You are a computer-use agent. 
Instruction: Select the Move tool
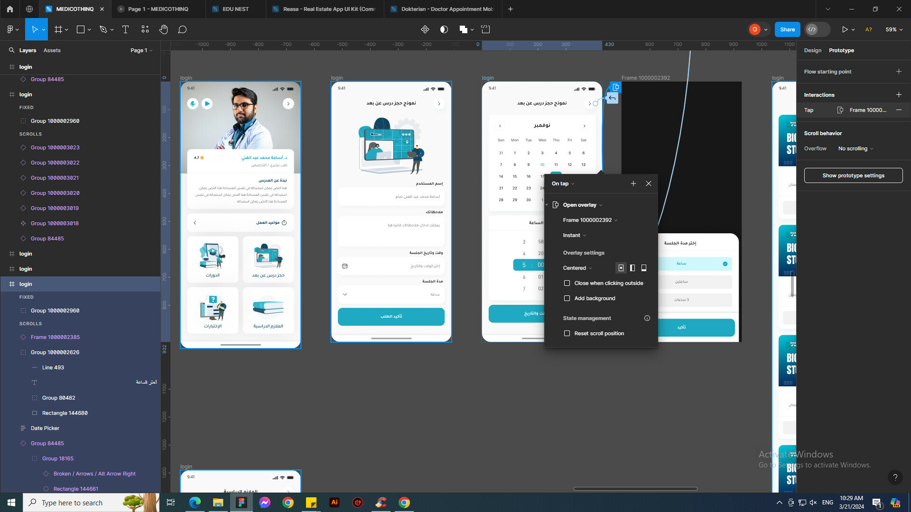(x=35, y=29)
